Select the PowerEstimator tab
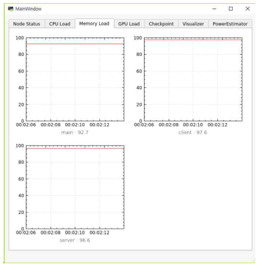 [230, 24]
